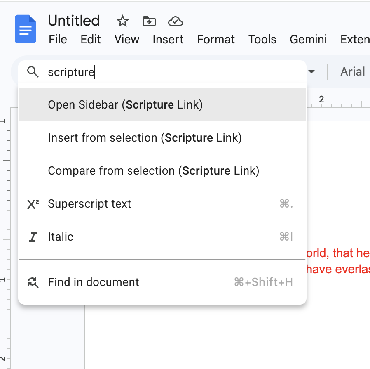Select the Italic result
This screenshot has height=369, width=370.
162,237
